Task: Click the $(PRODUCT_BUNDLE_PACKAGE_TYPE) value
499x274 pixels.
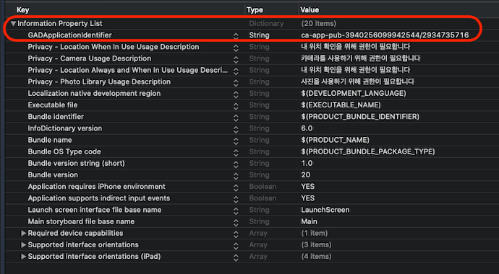Action: pos(368,151)
